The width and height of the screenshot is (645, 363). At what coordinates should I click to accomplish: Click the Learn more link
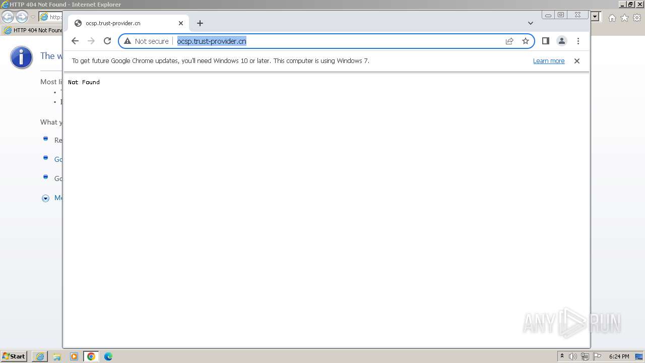pos(549,61)
